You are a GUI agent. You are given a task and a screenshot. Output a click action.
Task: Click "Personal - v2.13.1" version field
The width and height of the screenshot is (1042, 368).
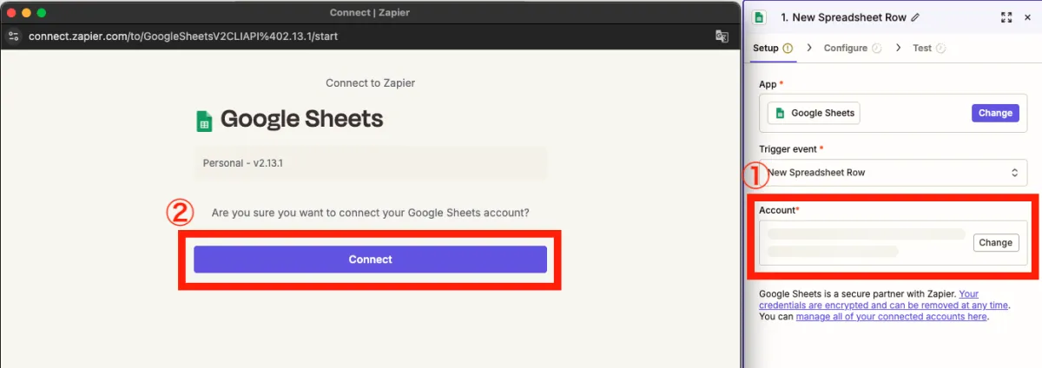371,163
